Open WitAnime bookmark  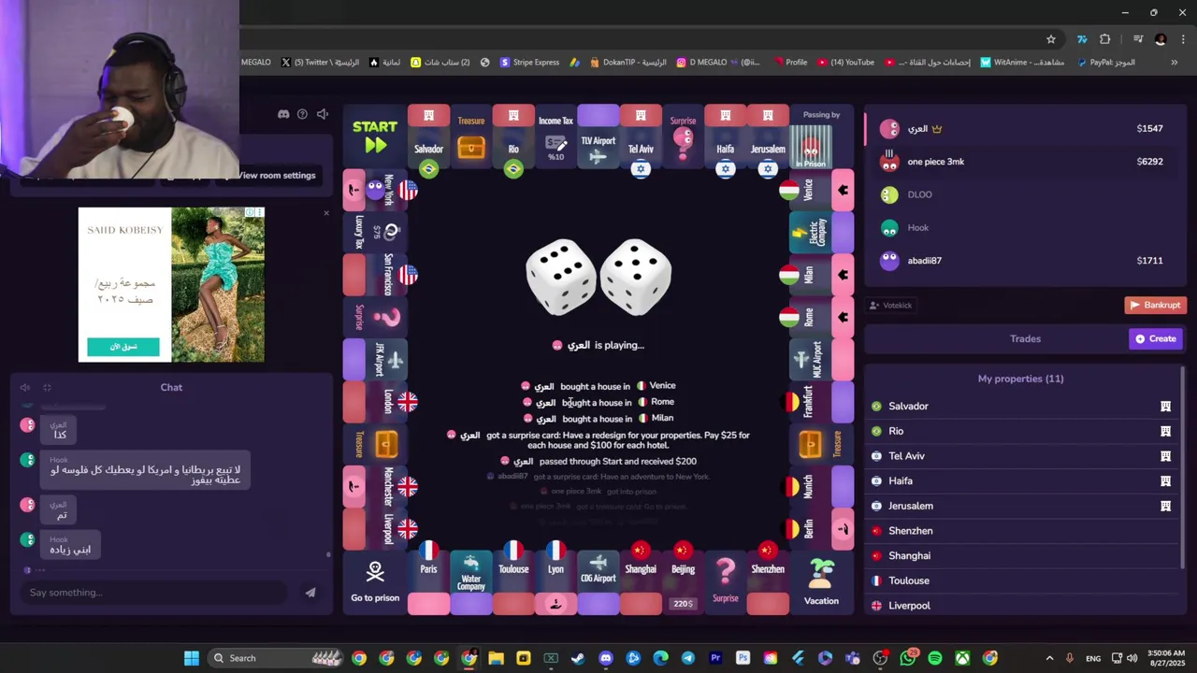click(x=1022, y=63)
